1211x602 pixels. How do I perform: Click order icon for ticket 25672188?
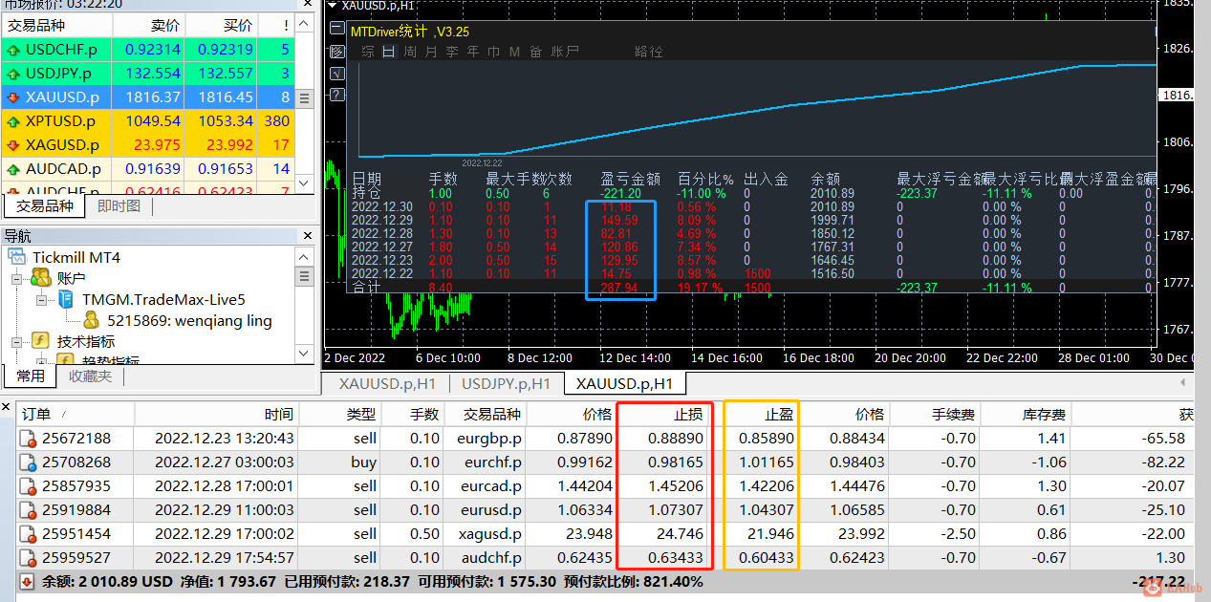point(29,439)
